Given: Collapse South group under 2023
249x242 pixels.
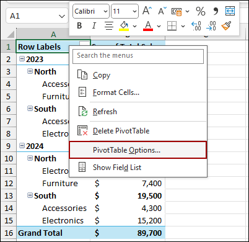Looking at the screenshot, I should click(30, 109).
